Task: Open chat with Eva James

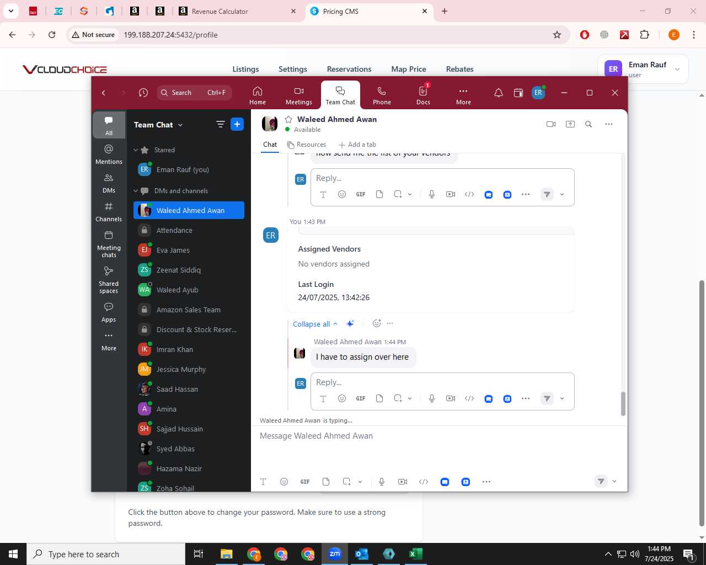Action: click(189, 250)
